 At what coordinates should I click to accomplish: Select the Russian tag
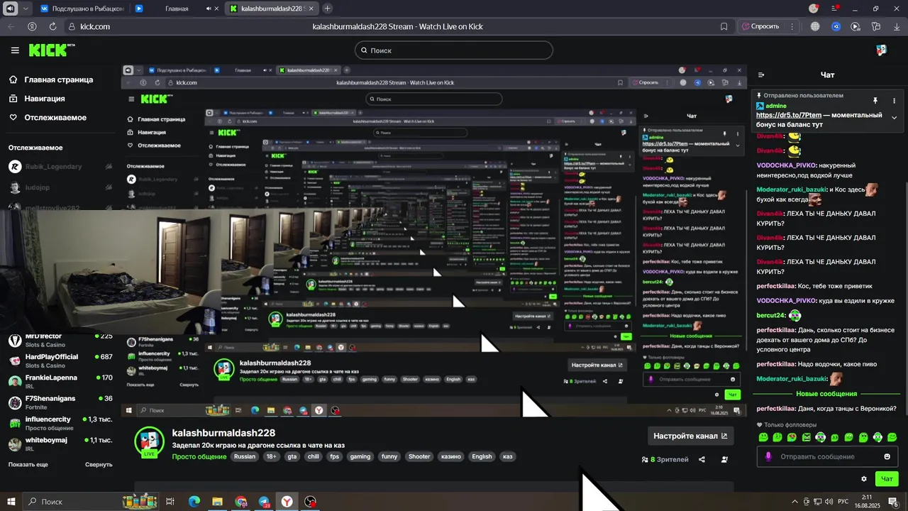[245, 456]
